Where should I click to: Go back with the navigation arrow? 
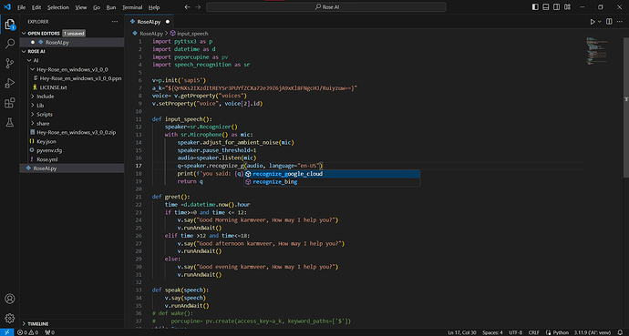(187, 6)
